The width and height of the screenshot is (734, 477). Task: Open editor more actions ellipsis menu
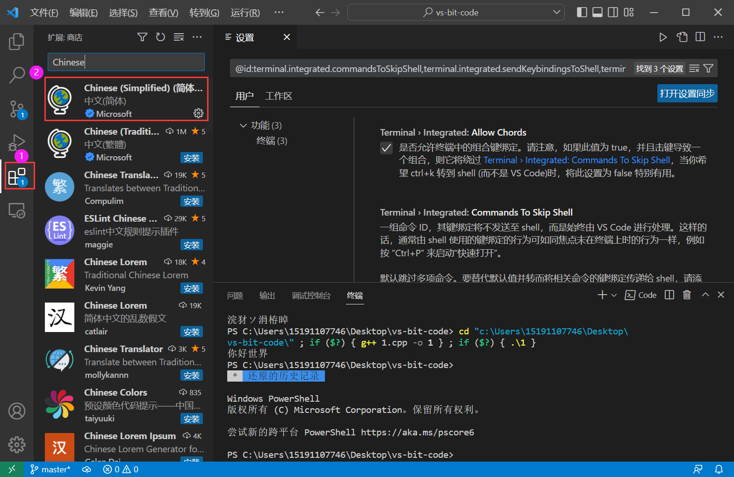[719, 37]
